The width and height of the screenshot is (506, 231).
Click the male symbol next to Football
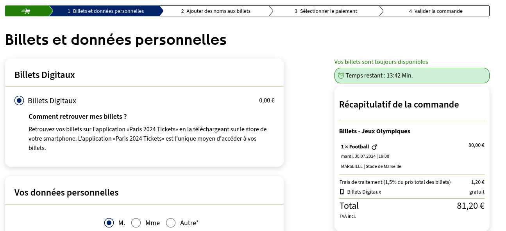tap(374, 147)
